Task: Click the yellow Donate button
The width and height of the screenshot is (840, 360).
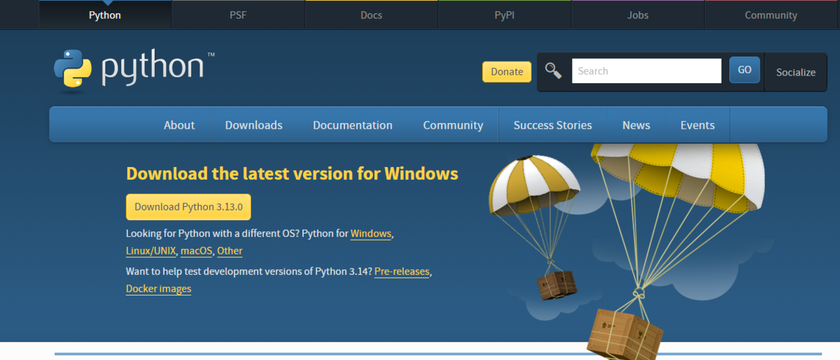Action: tap(507, 71)
